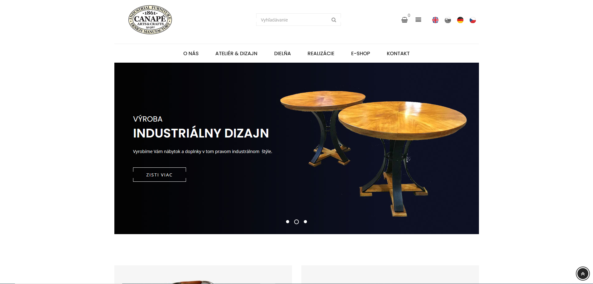
Task: Show the first slider slide dot
Action: point(288,222)
